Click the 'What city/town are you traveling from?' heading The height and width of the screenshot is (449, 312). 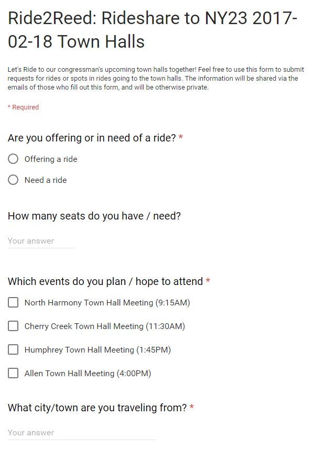97,408
